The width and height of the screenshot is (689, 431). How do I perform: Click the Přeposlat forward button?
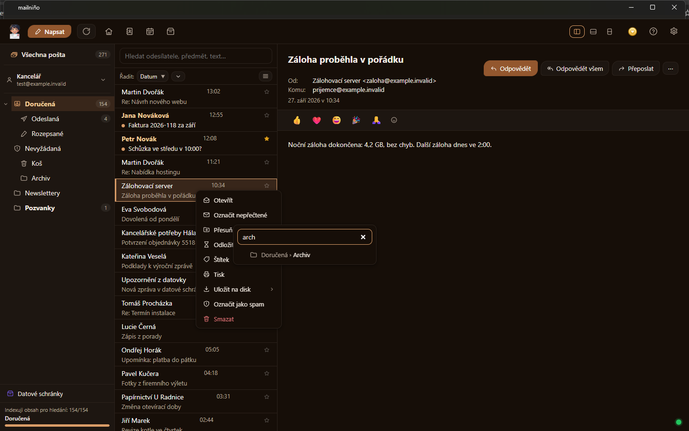(x=636, y=68)
